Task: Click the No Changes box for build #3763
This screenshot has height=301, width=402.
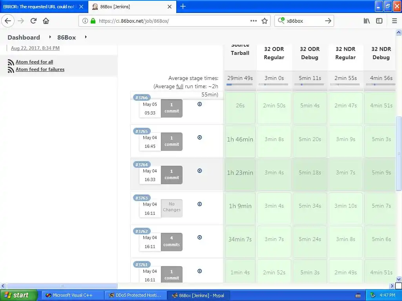Action: pos(172,208)
